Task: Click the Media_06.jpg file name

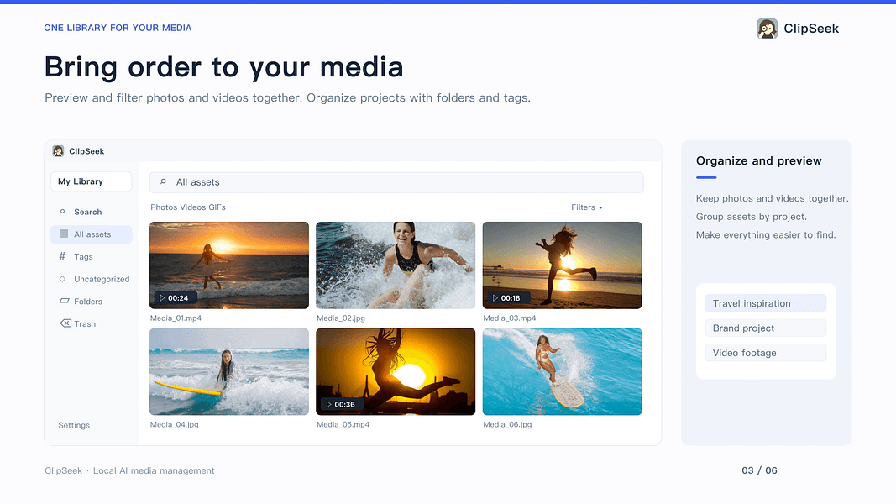Action: (507, 424)
